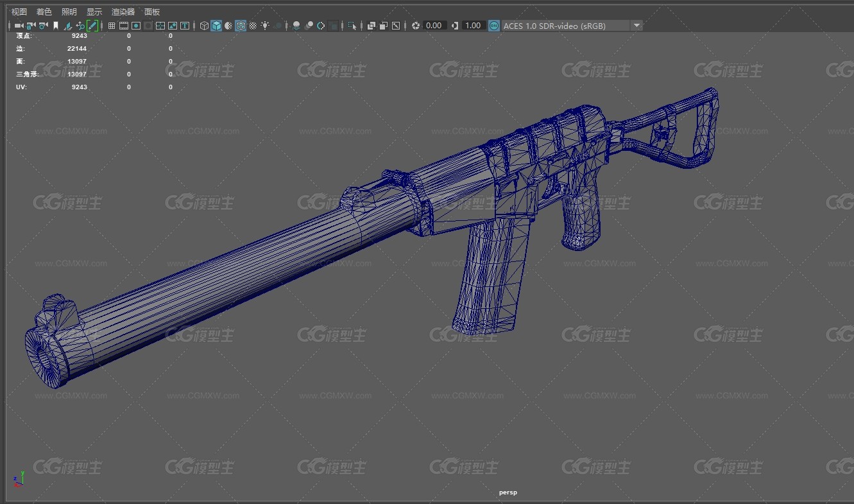
Task: Click the UV label in the HUD
Action: tap(21, 87)
